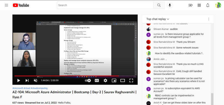The image size is (224, 105).
Task: Open the Create video icon
Action: [x=190, y=5]
